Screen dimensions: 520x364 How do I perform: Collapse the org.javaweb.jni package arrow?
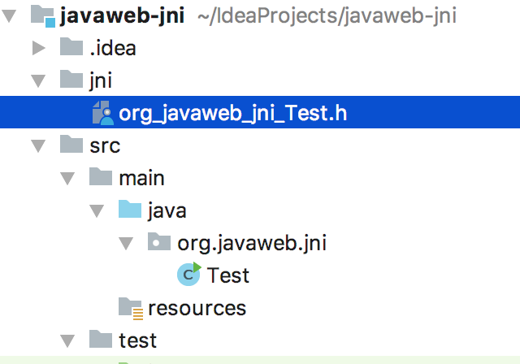coord(126,243)
